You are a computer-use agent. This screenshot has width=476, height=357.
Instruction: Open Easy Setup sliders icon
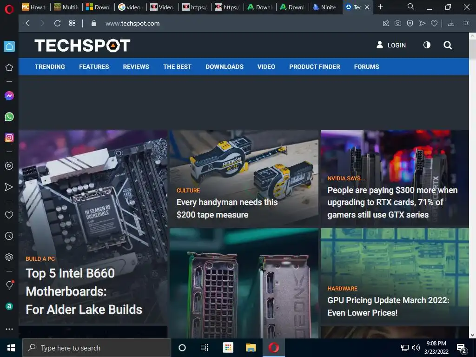pos(466,23)
